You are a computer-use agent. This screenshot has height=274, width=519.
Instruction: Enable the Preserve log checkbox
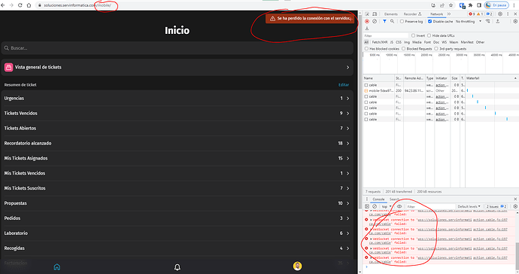(402, 21)
